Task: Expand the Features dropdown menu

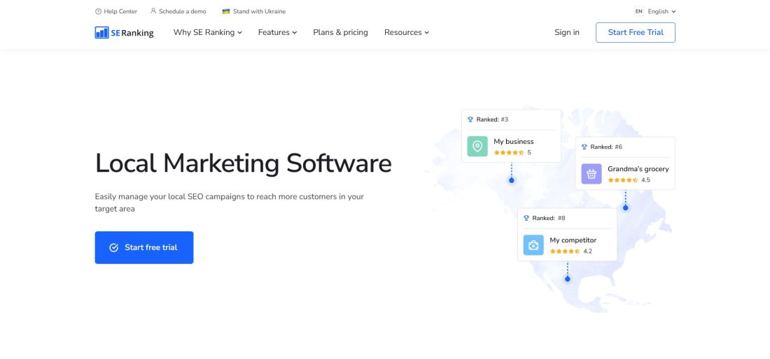Action: (x=277, y=32)
